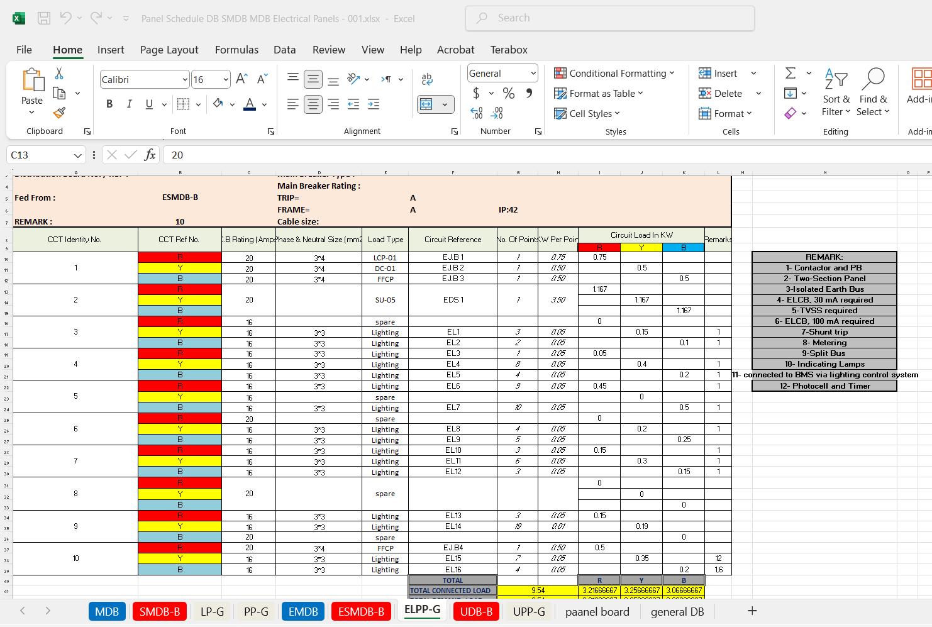Click the Decrease Font Size icon
932x627 pixels.
[x=262, y=79]
